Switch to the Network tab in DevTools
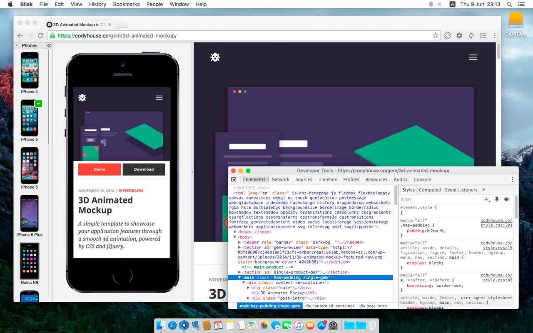Screen dimensions: 533x333 tap(280, 179)
